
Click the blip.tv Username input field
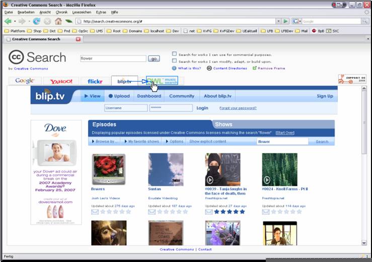[x=125, y=108]
